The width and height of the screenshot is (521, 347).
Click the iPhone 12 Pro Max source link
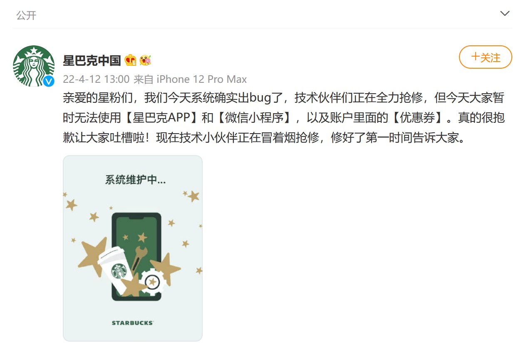click(x=201, y=79)
